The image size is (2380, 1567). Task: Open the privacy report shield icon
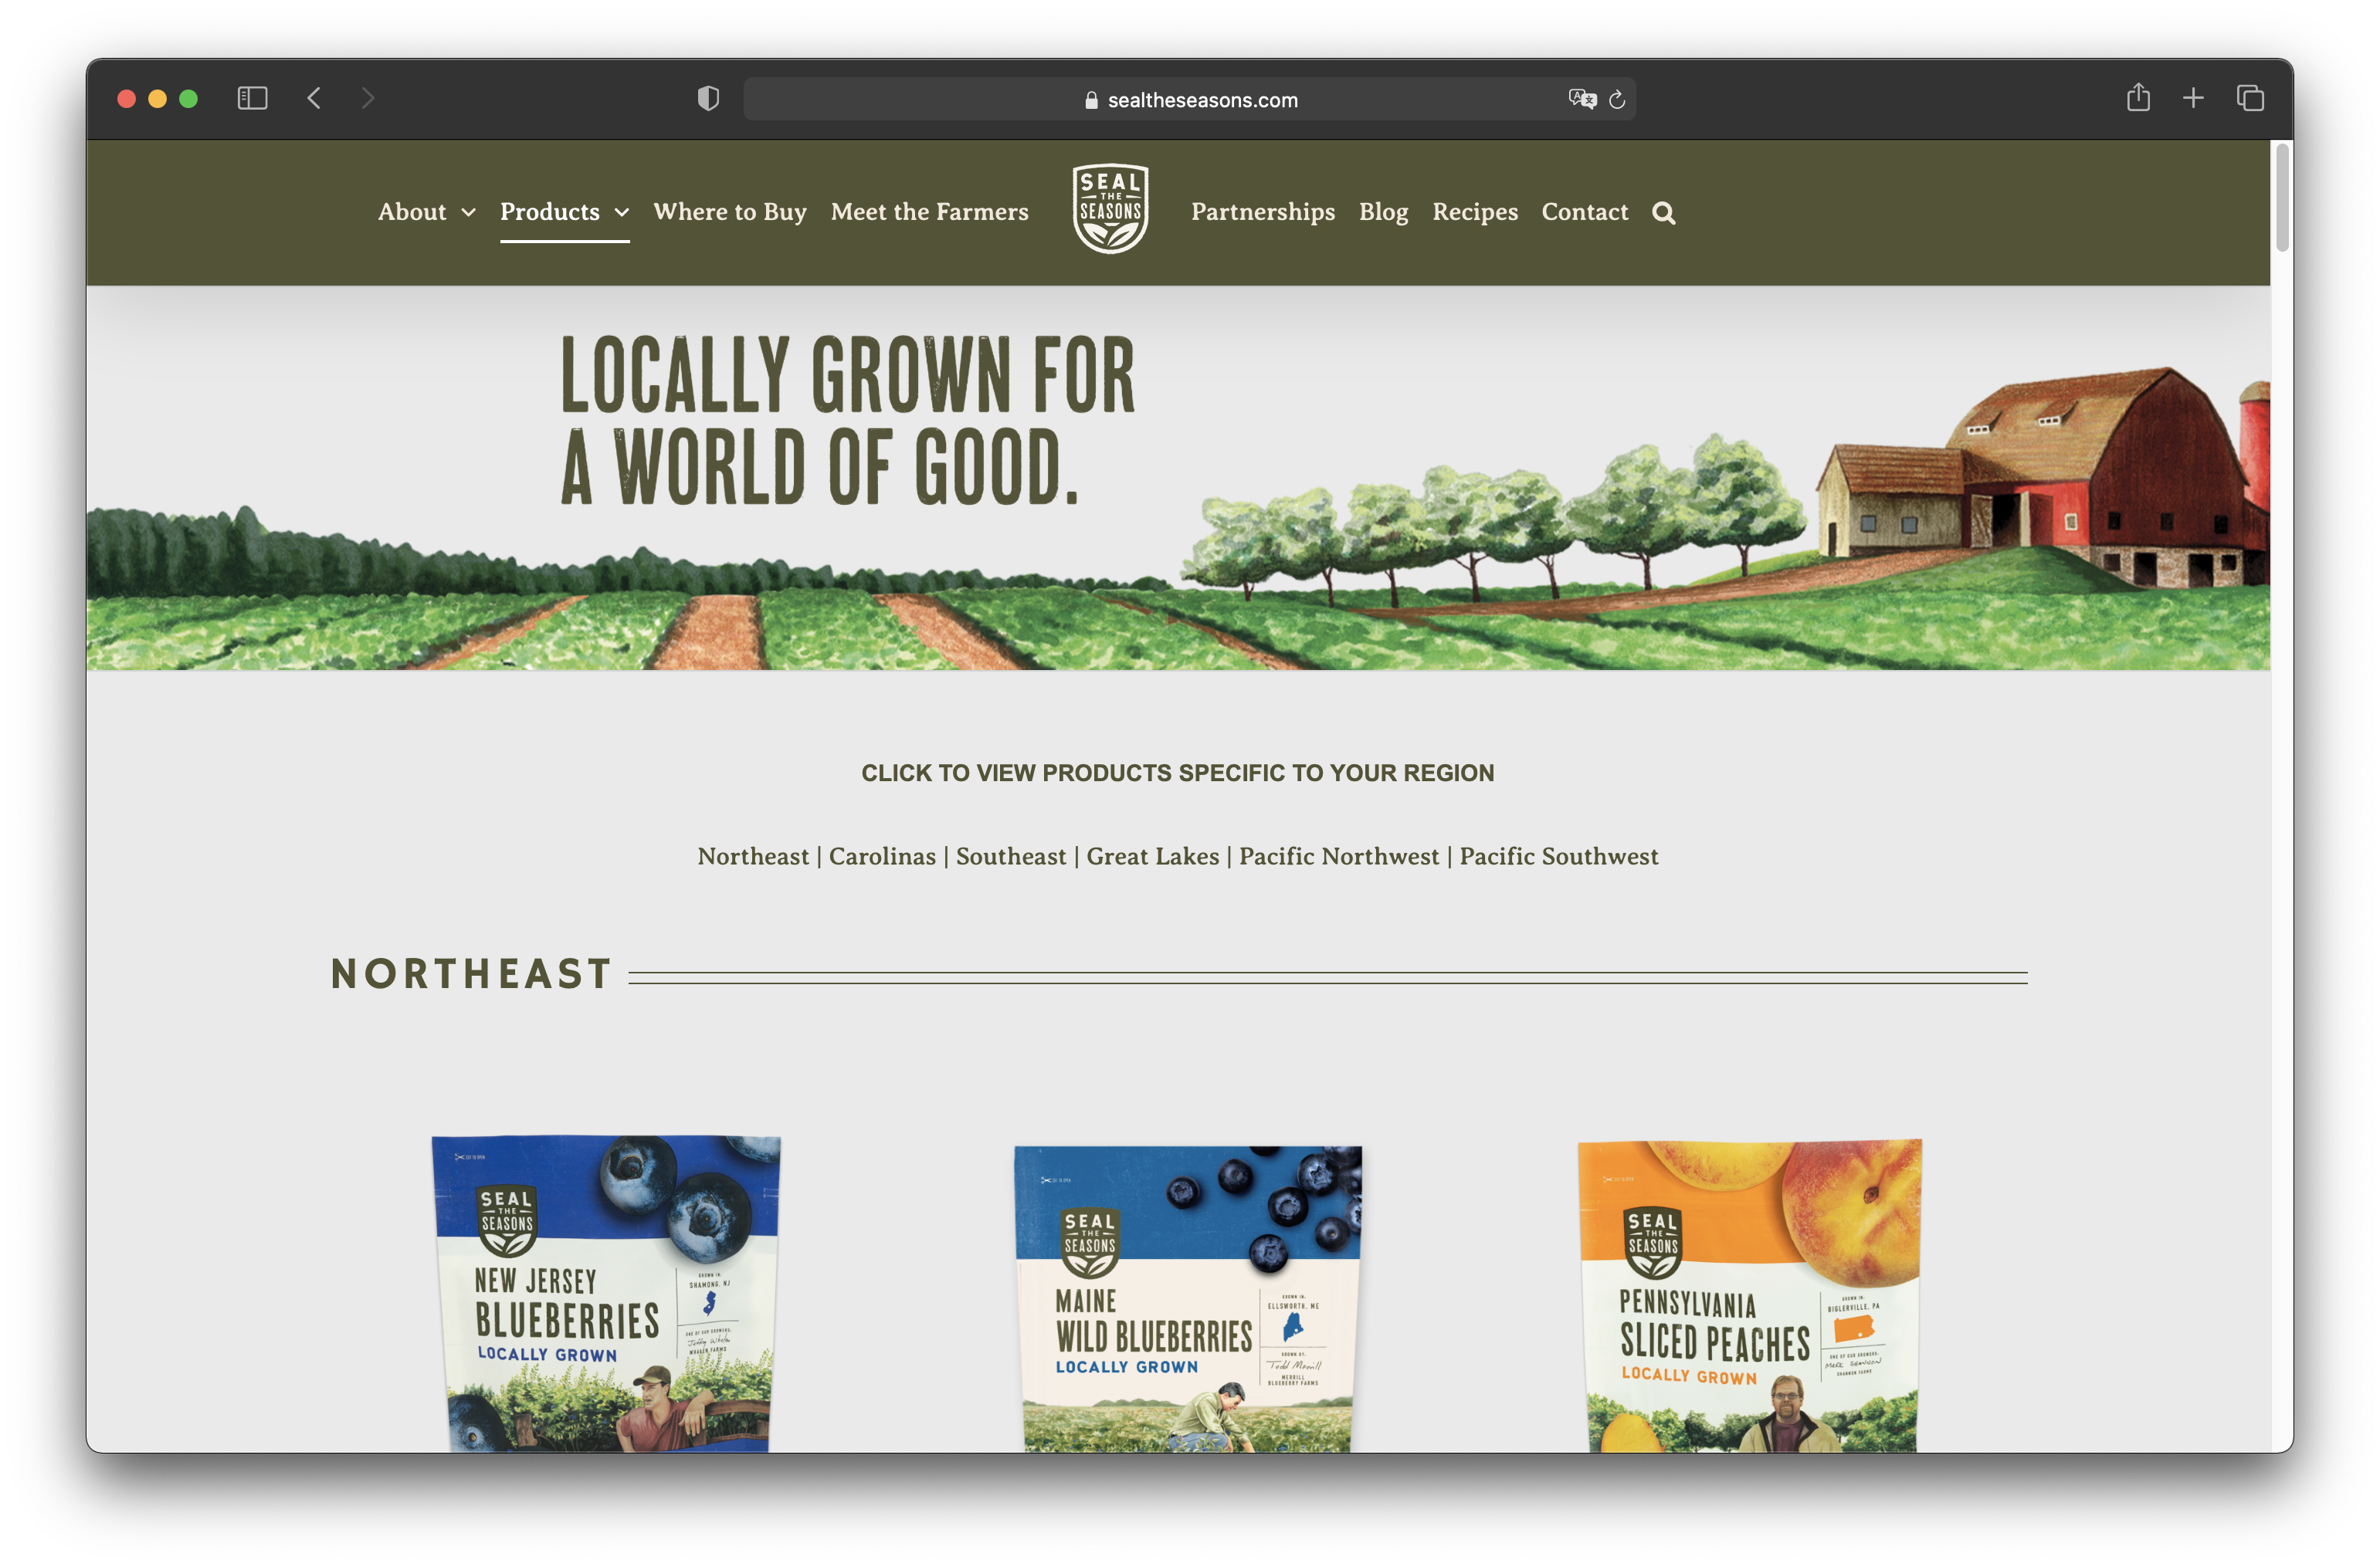[x=708, y=98]
